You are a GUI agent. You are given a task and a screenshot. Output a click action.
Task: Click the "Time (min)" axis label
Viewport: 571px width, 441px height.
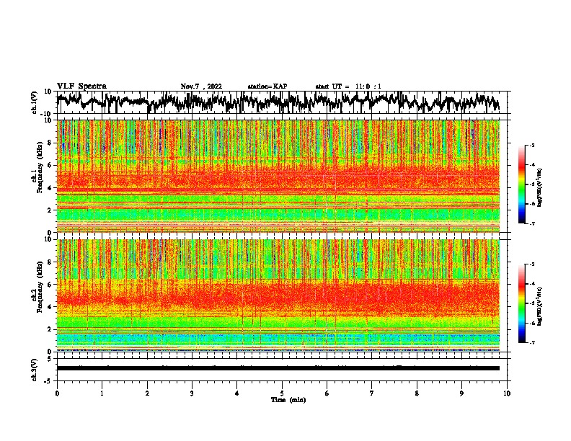point(288,400)
